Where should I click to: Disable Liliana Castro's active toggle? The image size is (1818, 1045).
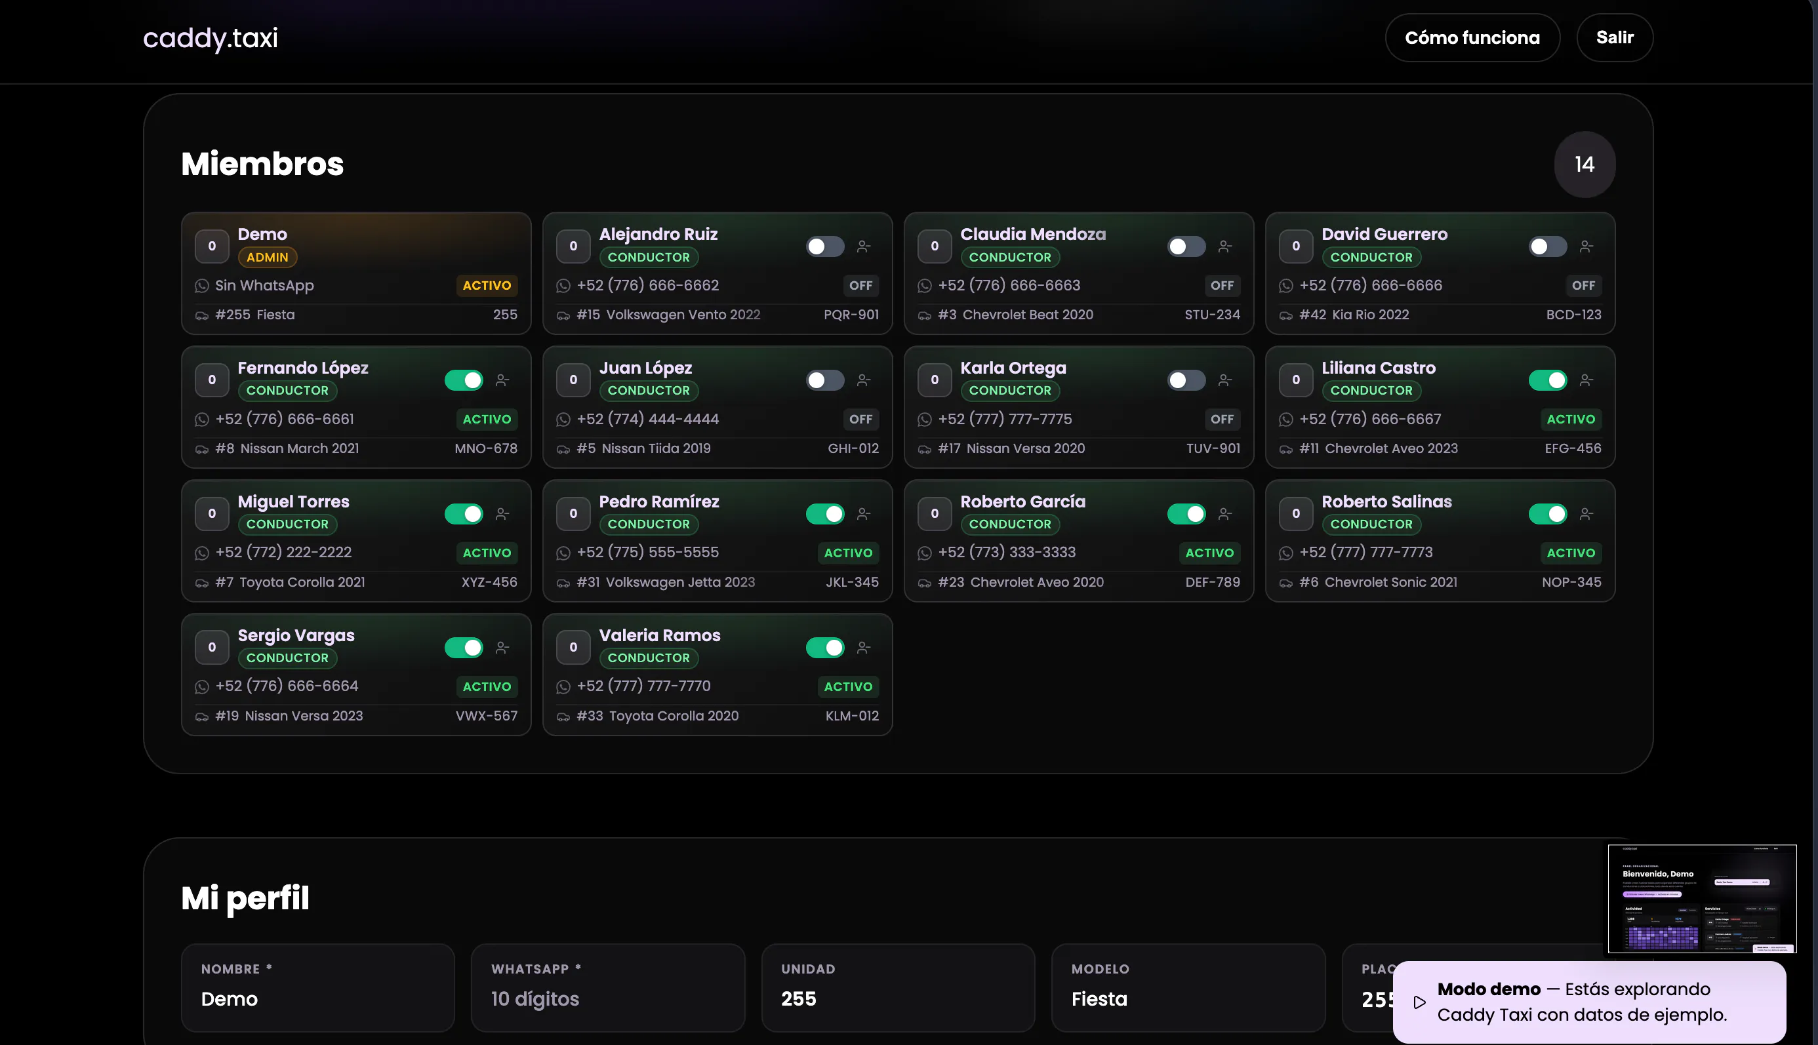(1547, 380)
